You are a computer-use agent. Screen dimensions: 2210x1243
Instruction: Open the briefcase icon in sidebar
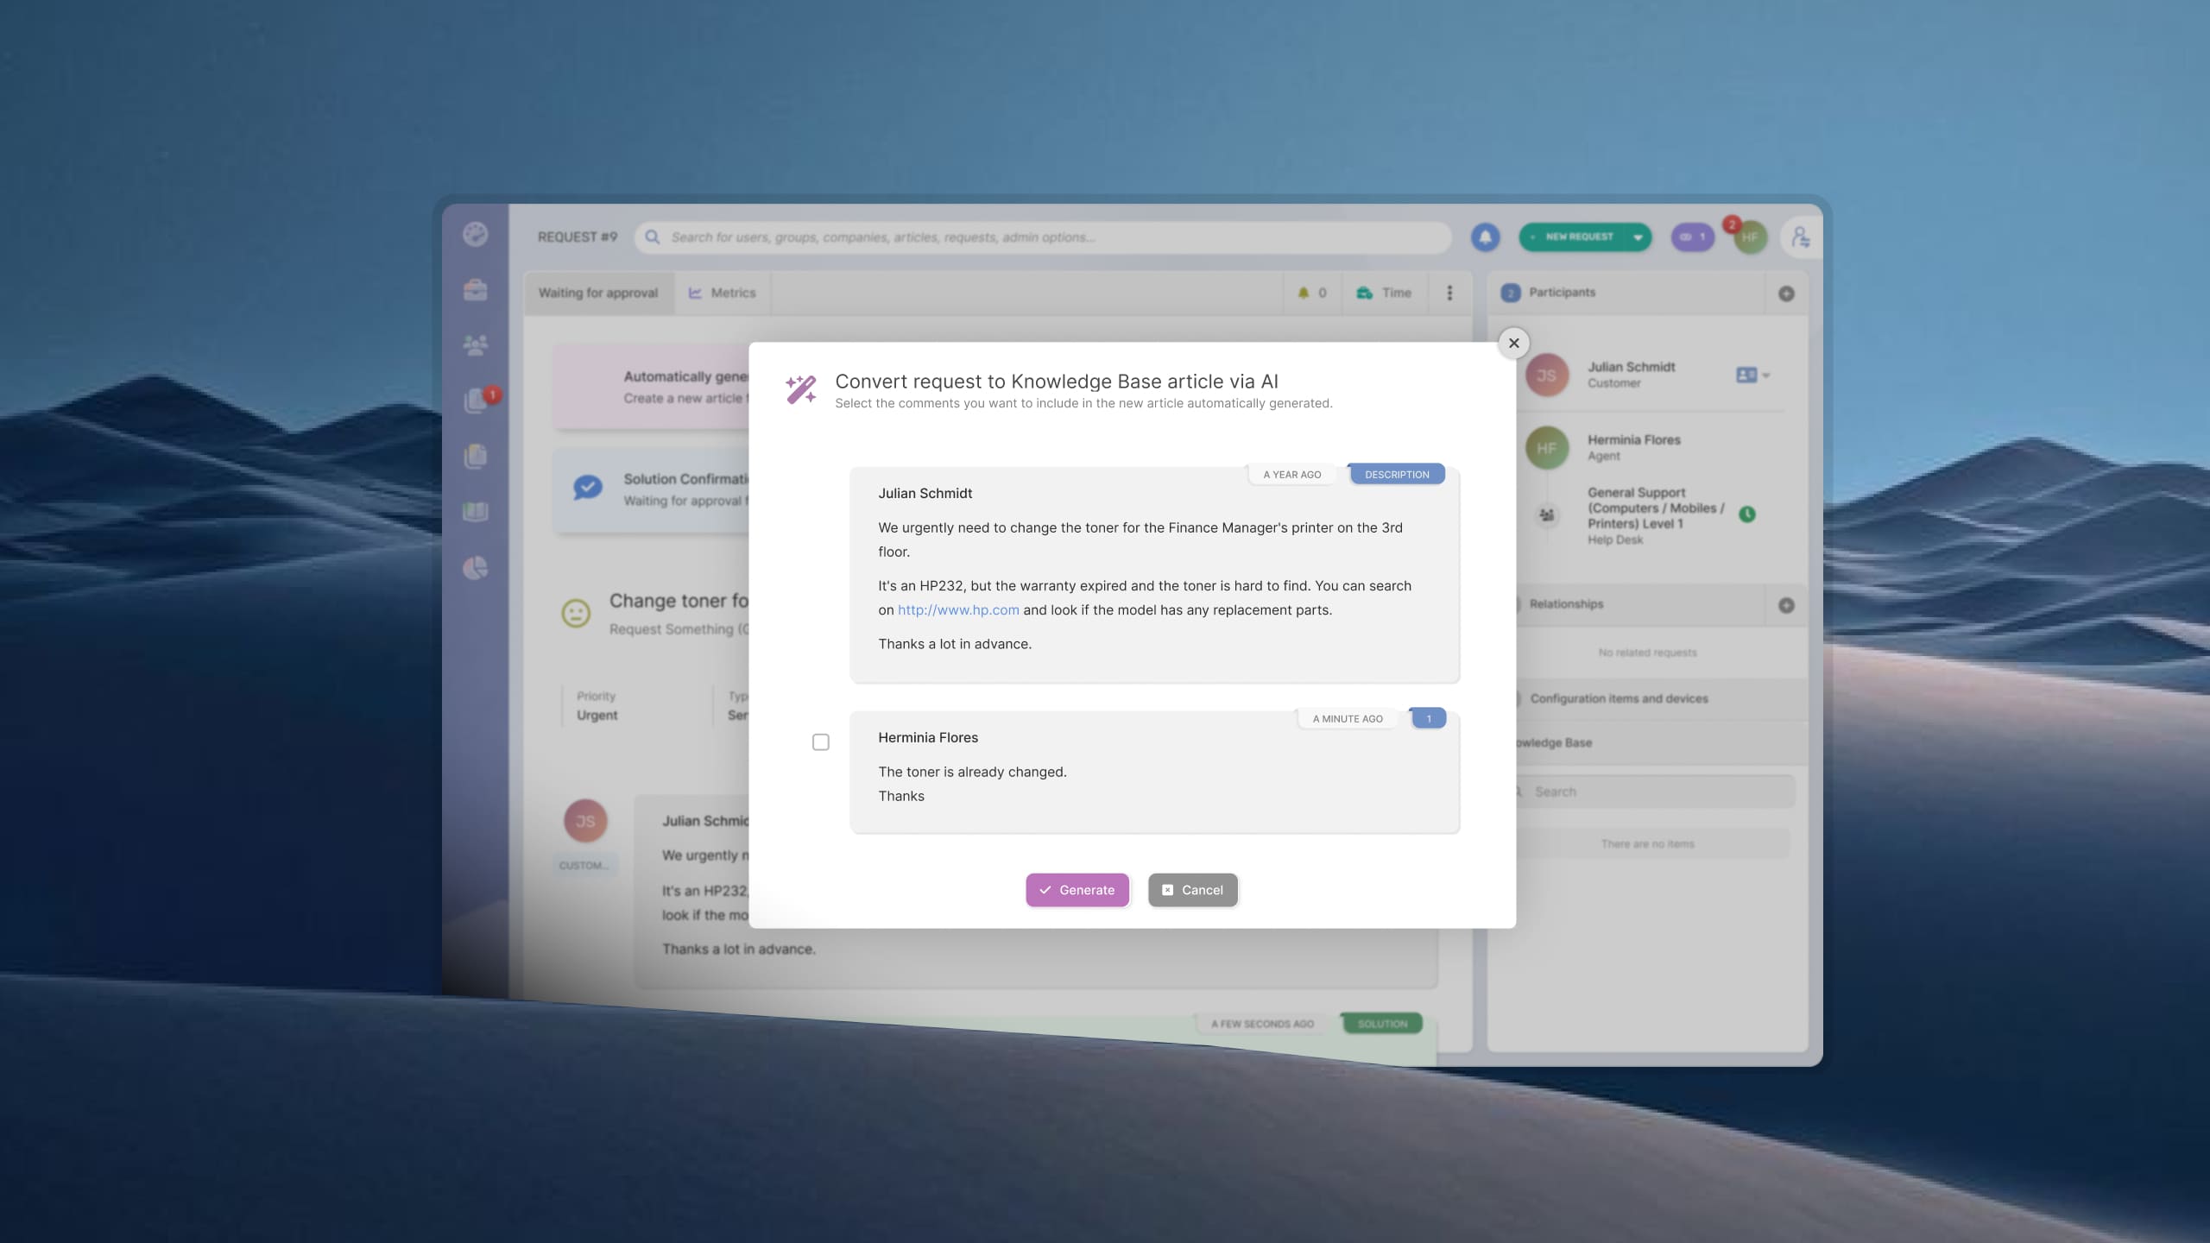pyautogui.click(x=475, y=290)
